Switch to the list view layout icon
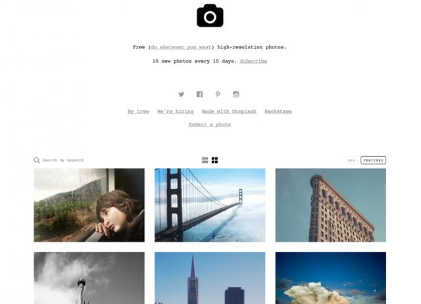The width and height of the screenshot is (421, 304). (x=205, y=160)
